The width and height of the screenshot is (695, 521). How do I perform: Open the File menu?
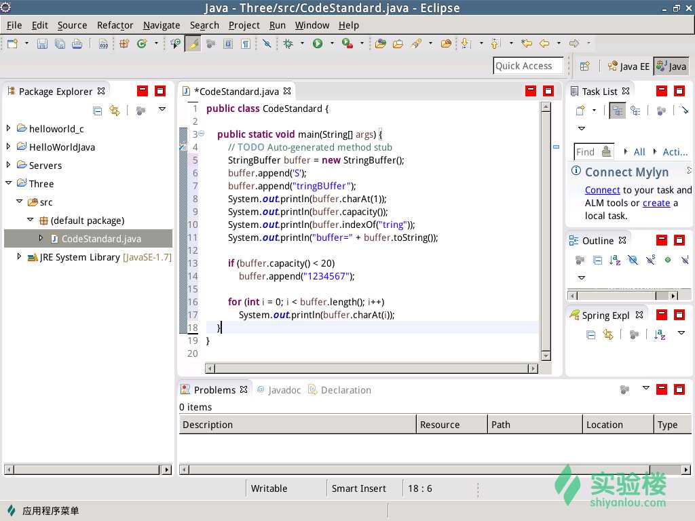[x=14, y=25]
